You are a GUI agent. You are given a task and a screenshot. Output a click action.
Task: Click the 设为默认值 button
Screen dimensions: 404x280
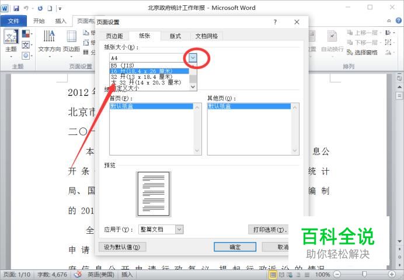point(122,247)
